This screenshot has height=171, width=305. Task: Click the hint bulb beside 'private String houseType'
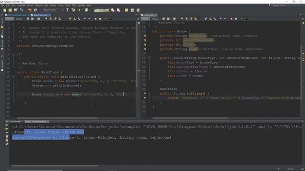145,36
